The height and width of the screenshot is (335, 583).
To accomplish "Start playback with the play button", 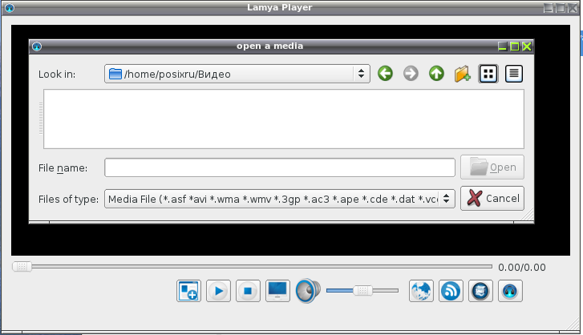I will 218,291.
